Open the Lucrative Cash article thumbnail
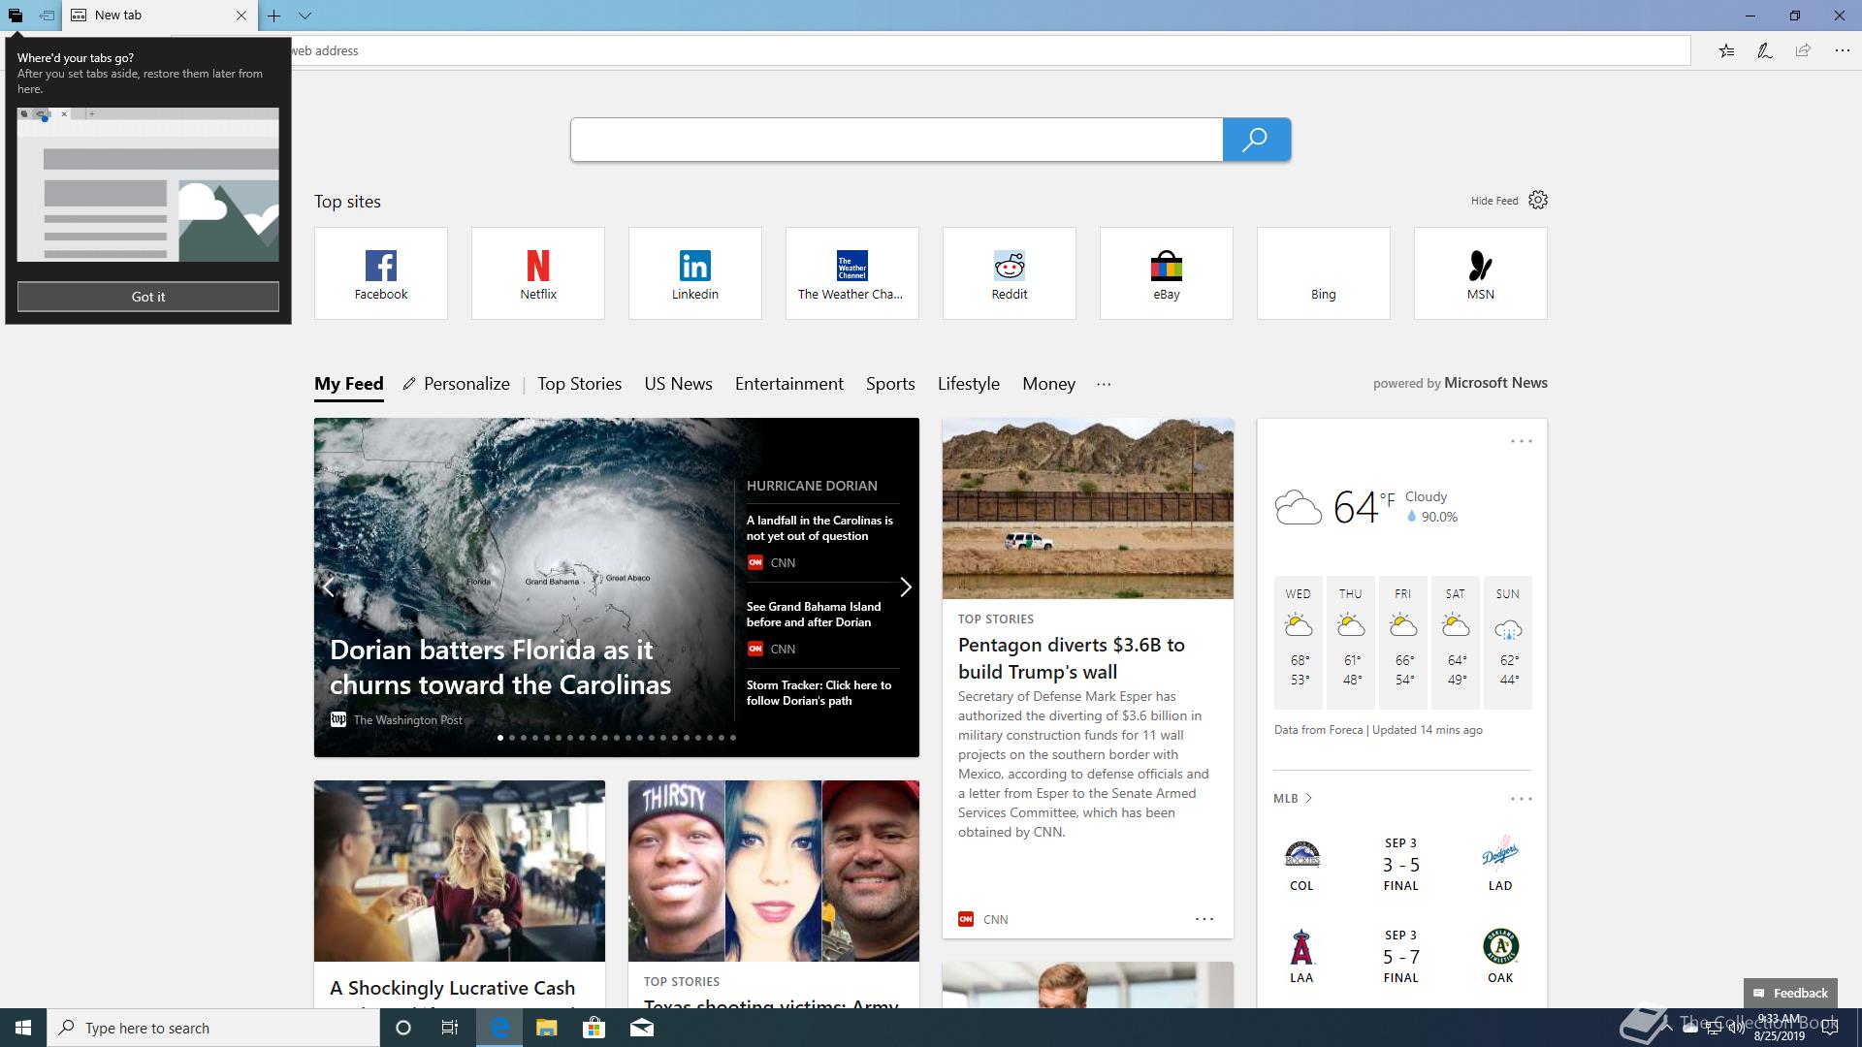 [460, 872]
